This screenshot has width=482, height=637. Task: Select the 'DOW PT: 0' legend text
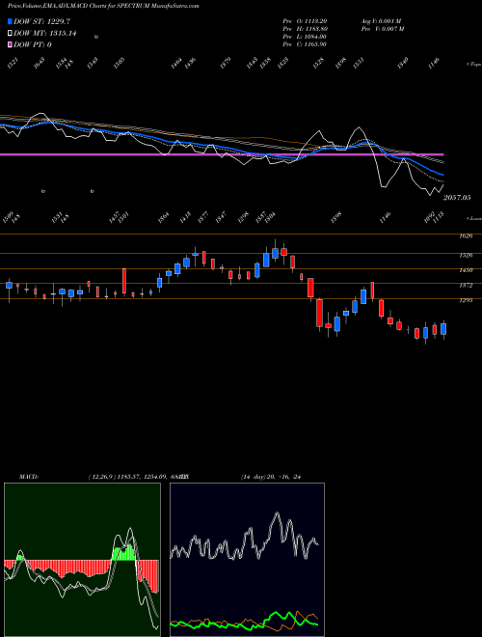pos(33,44)
